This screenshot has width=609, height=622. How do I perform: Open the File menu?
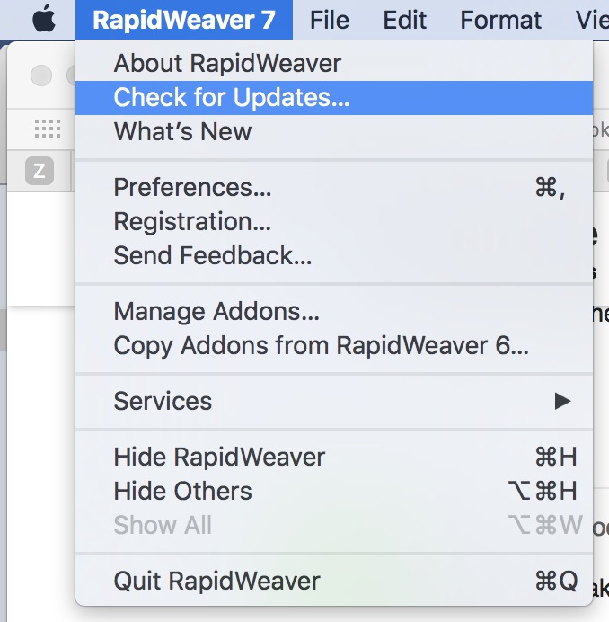330,20
